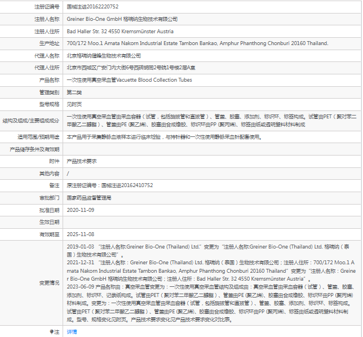
Task: Select the agent address 北京市西城区广安门内大街6号
Action: 131,68
